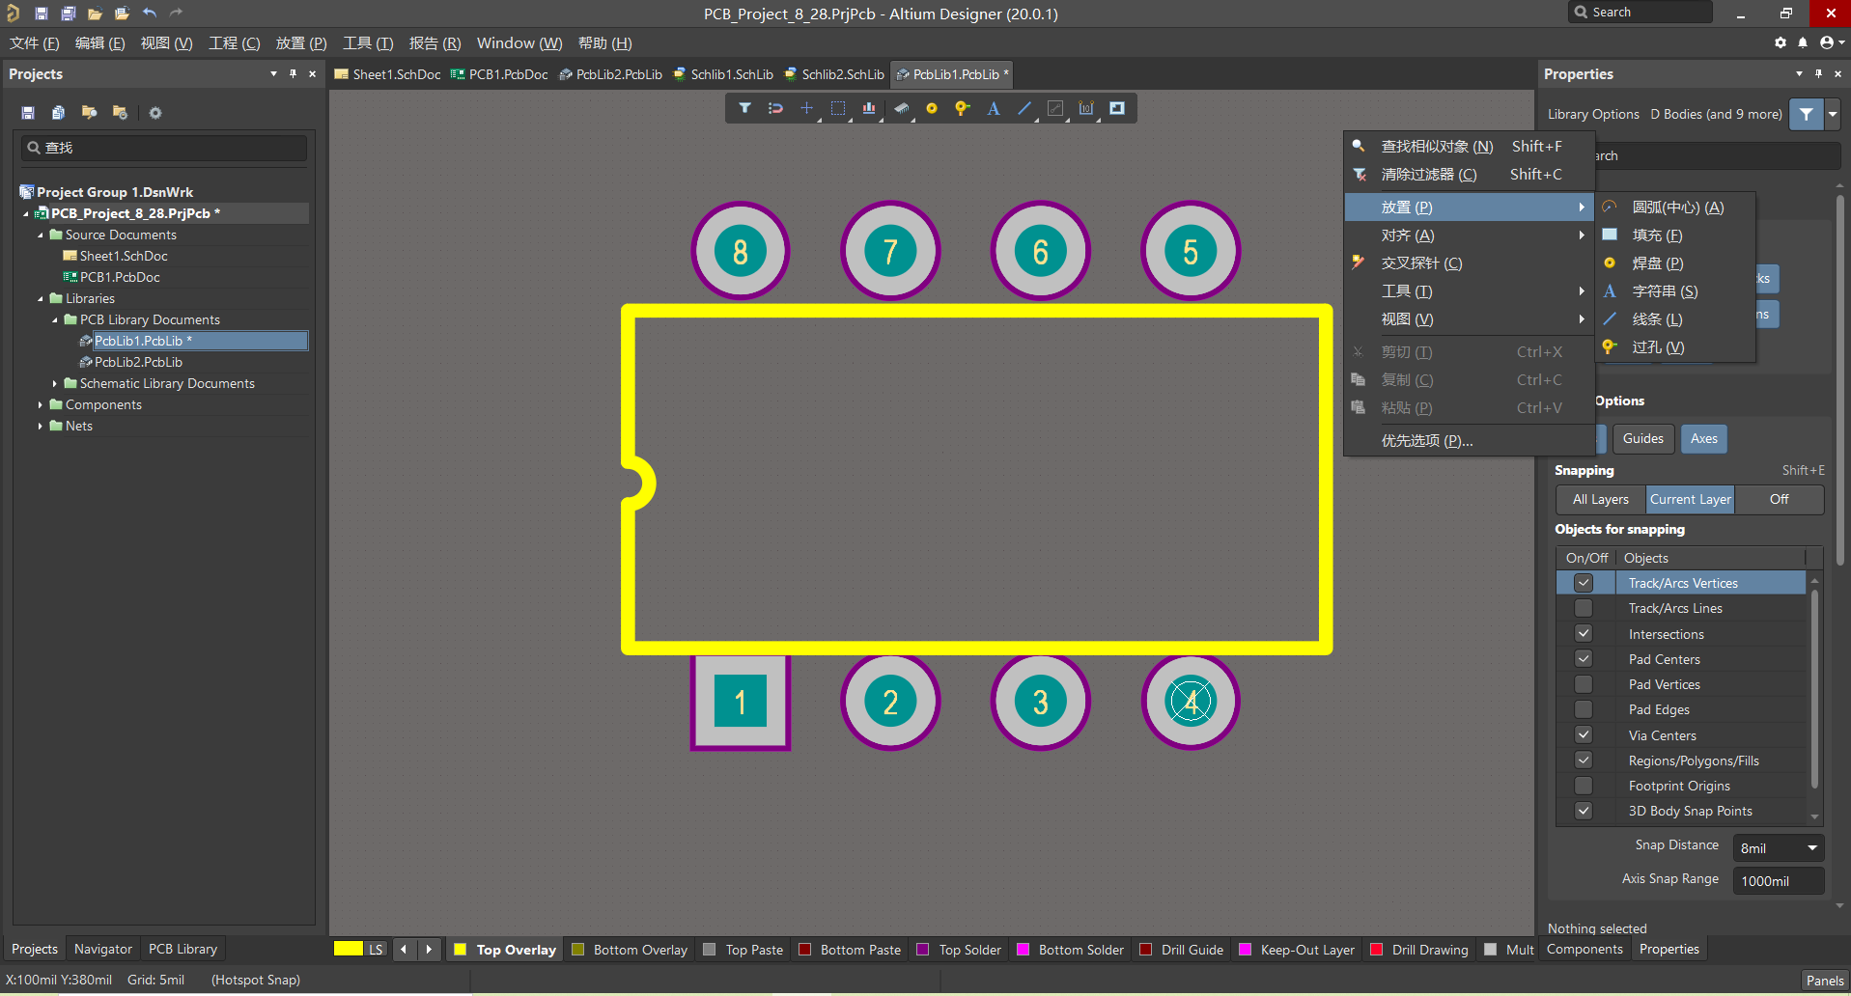
Task: Uncheck Intersections snapping
Action: pos(1584,634)
